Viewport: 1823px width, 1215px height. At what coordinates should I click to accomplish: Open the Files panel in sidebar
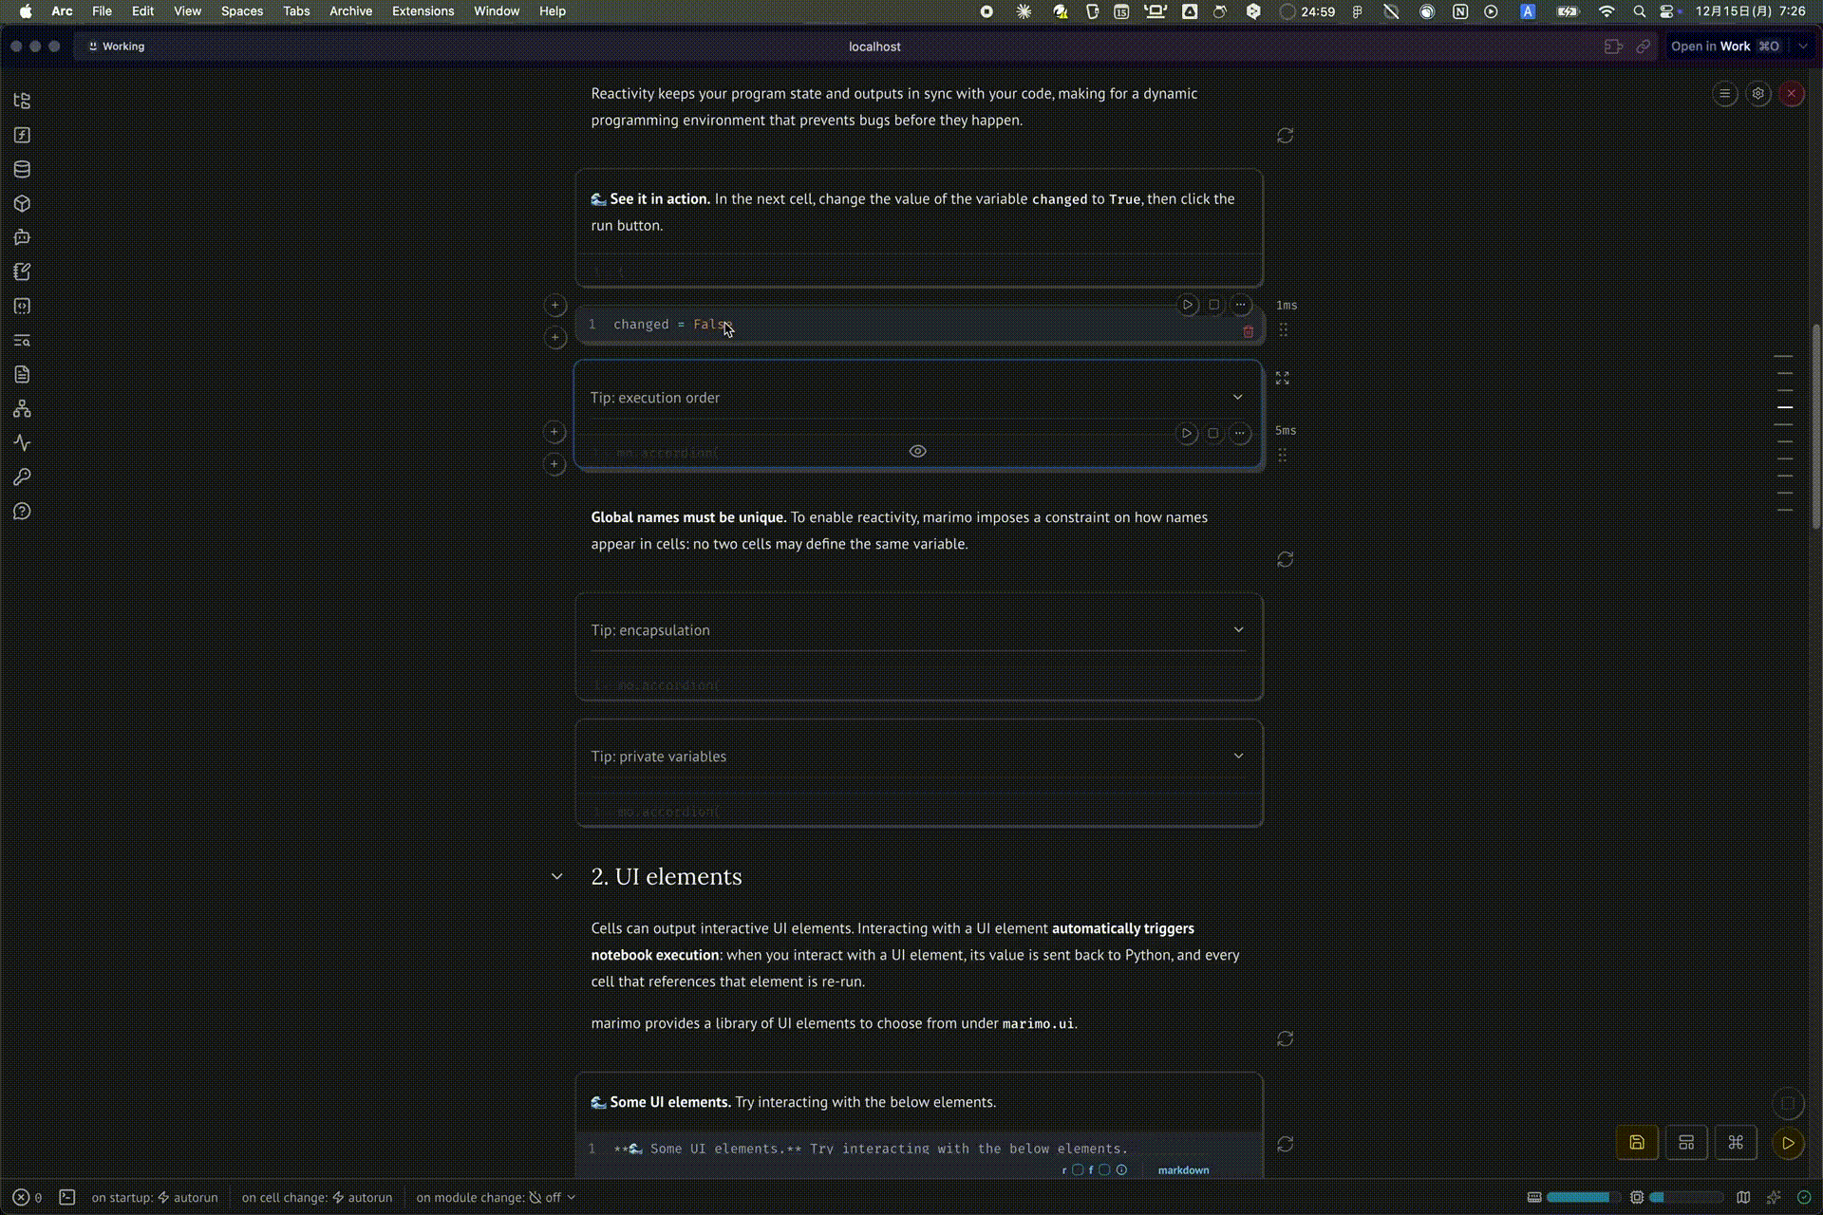pos(22,101)
